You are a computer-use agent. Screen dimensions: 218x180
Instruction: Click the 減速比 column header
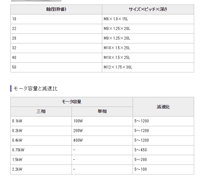163,107
